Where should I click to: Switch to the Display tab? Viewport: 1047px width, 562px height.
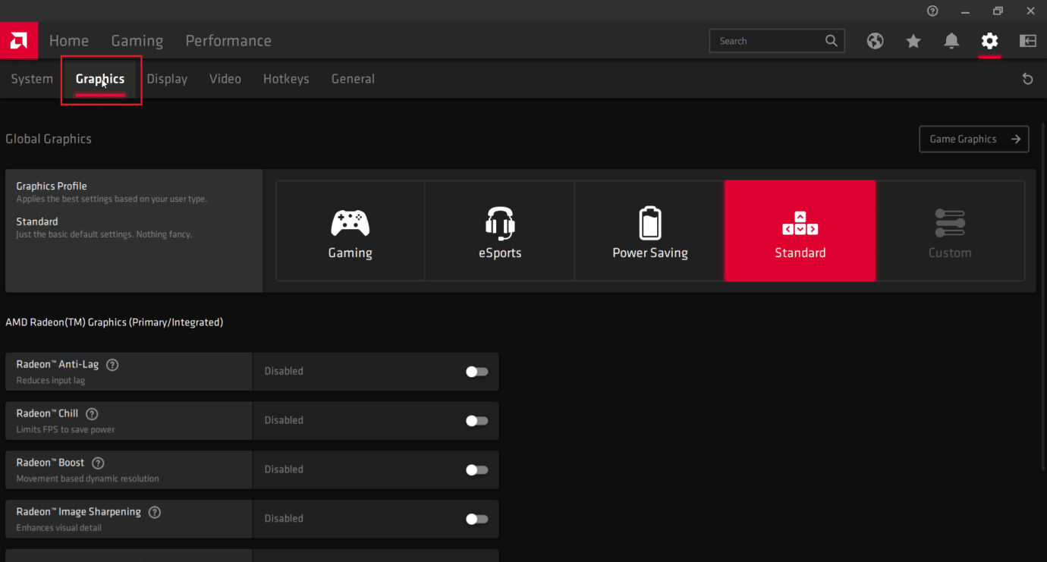point(167,79)
